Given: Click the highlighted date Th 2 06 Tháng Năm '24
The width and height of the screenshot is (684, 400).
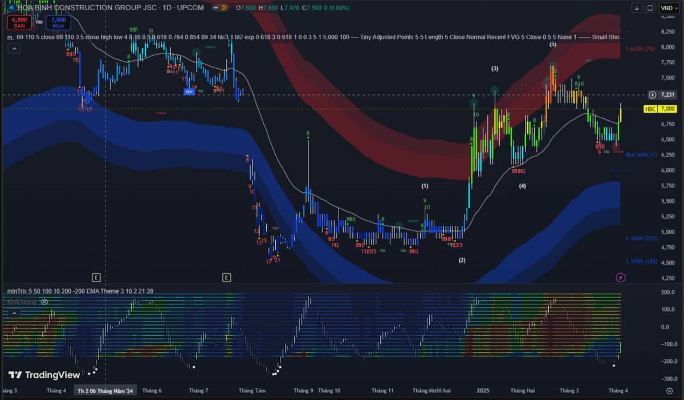Looking at the screenshot, I should (105, 391).
